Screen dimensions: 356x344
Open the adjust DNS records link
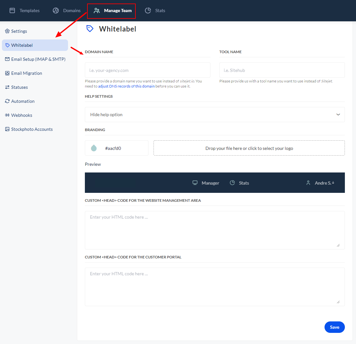click(126, 86)
